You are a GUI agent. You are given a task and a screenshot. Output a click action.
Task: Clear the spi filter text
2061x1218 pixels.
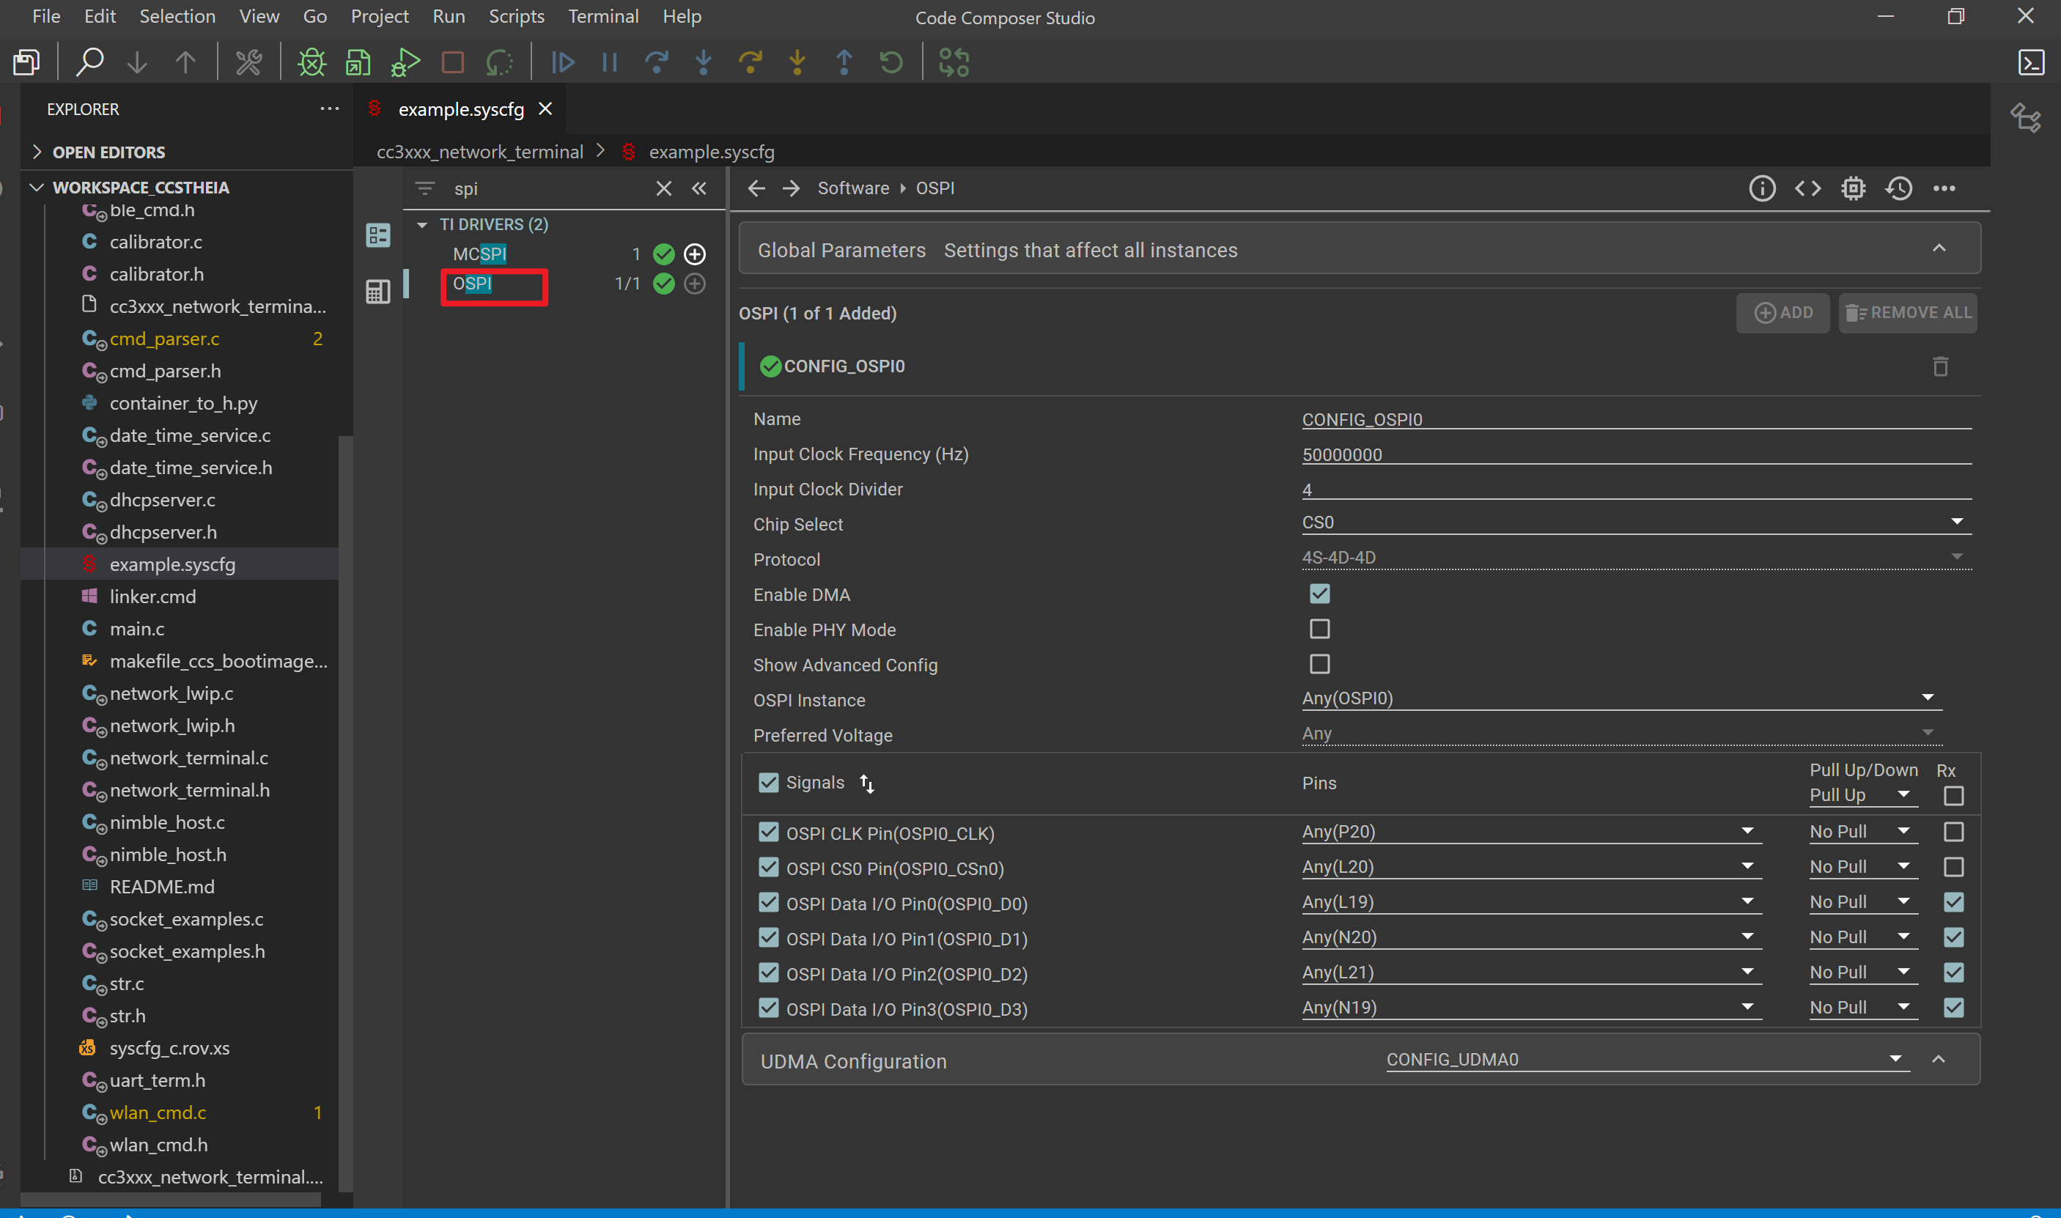pyautogui.click(x=663, y=189)
